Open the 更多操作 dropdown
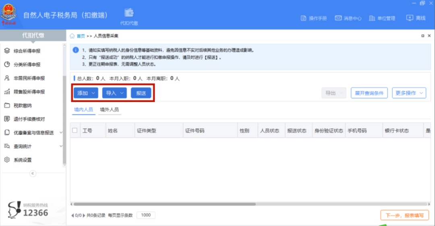 coord(409,93)
